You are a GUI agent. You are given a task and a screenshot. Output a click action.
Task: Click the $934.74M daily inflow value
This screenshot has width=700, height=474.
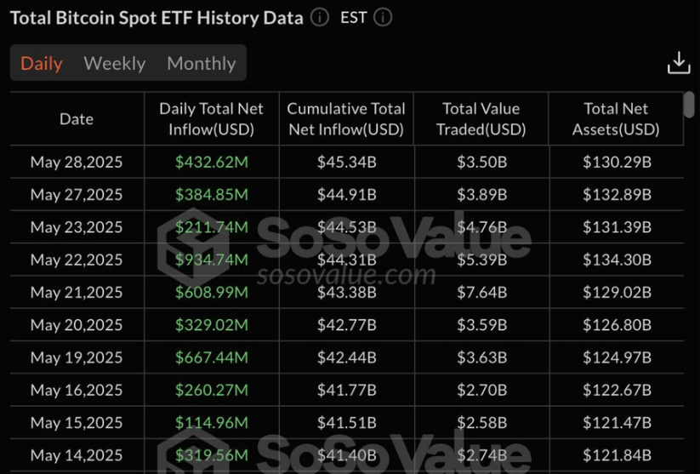tap(212, 260)
